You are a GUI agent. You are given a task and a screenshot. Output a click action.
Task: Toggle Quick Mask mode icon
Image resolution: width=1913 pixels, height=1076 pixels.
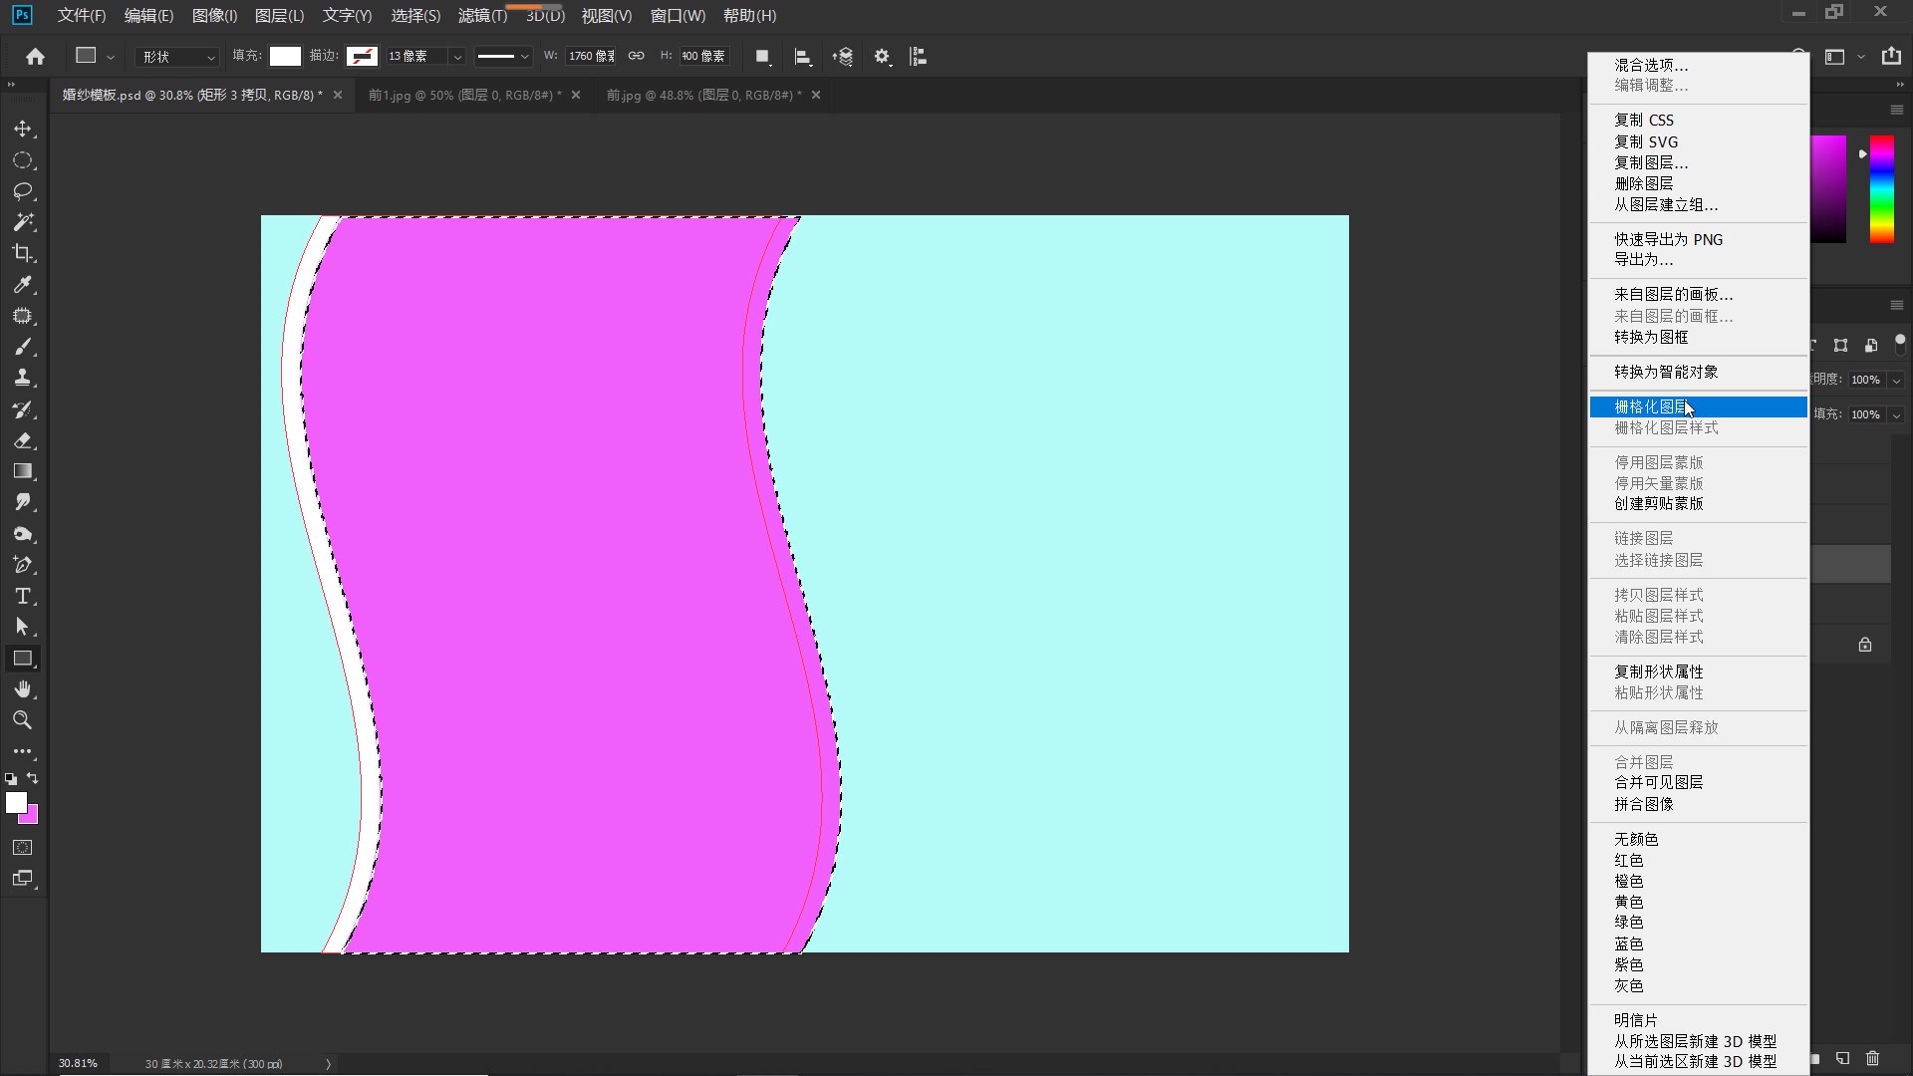(23, 848)
